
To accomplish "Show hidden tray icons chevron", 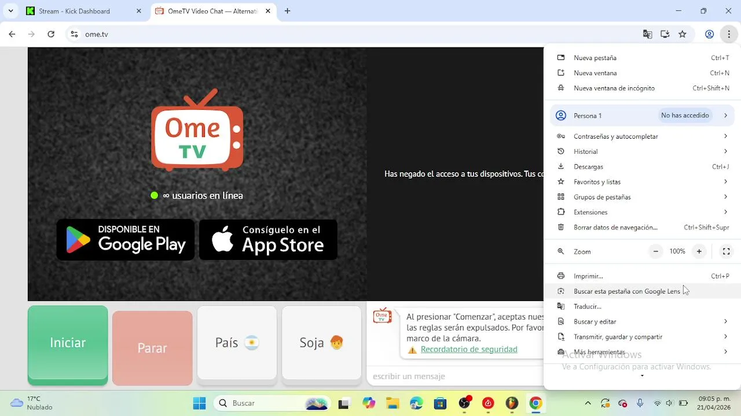I will pyautogui.click(x=588, y=403).
